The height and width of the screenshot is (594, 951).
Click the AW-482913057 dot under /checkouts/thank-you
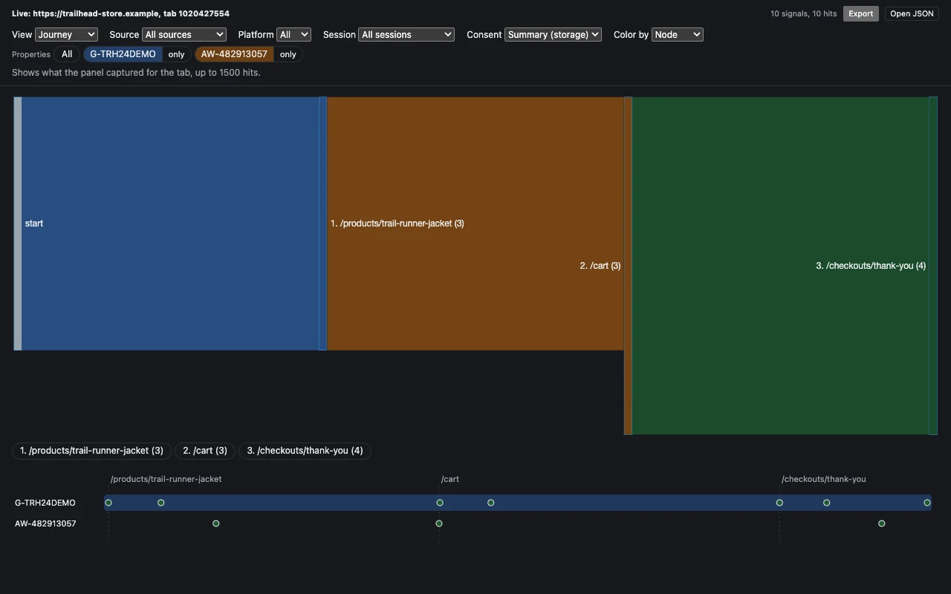pos(882,523)
